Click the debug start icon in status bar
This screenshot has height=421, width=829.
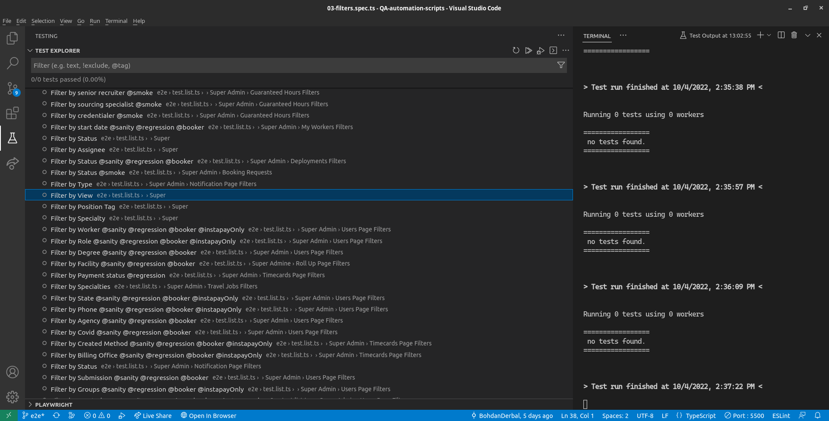(122, 415)
